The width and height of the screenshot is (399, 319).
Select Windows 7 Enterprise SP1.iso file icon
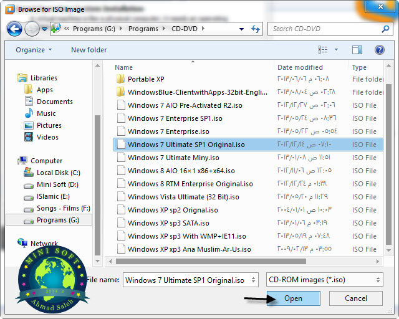[121, 118]
